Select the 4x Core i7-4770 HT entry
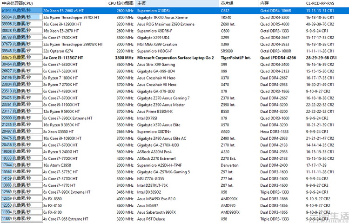349x223 pixels. 59,185
